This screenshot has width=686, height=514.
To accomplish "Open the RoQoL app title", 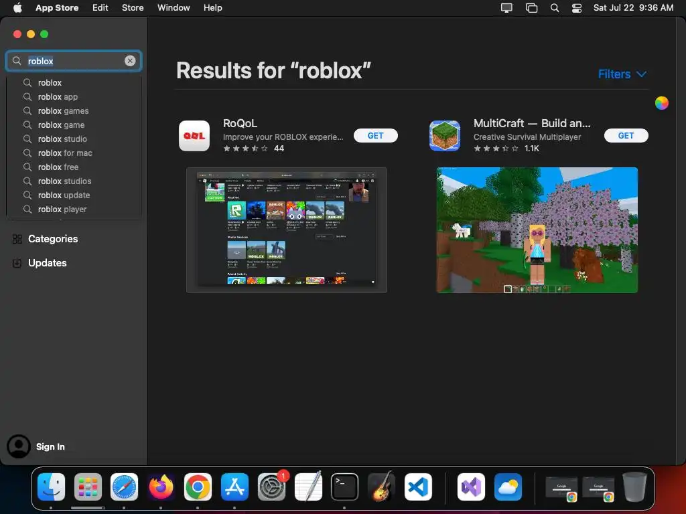I will point(240,123).
